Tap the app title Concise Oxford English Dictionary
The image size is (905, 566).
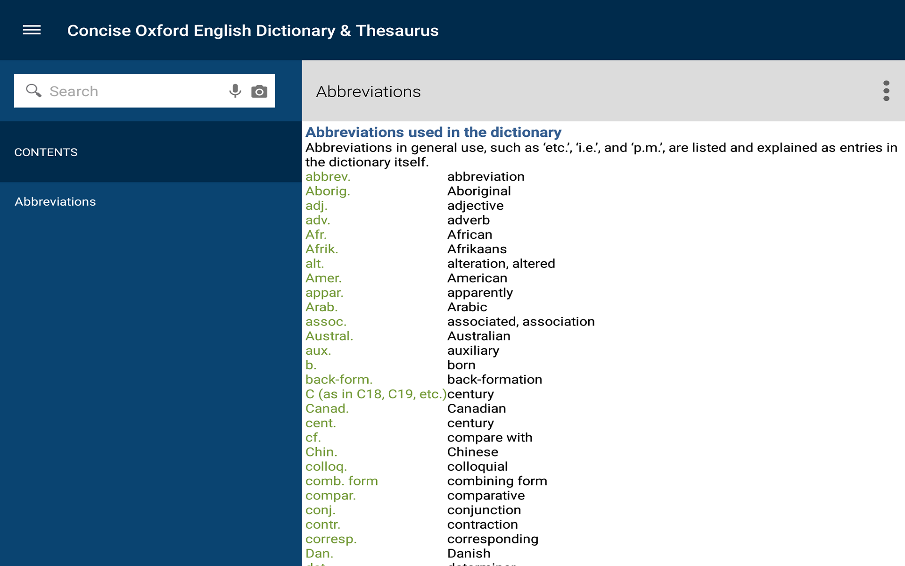pos(253,30)
